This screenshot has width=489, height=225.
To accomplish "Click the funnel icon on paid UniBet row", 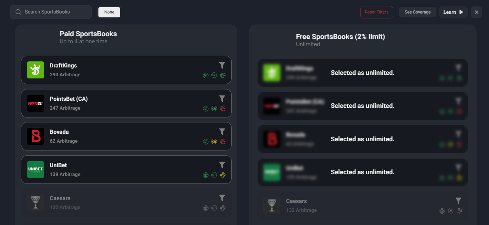I will [222, 165].
